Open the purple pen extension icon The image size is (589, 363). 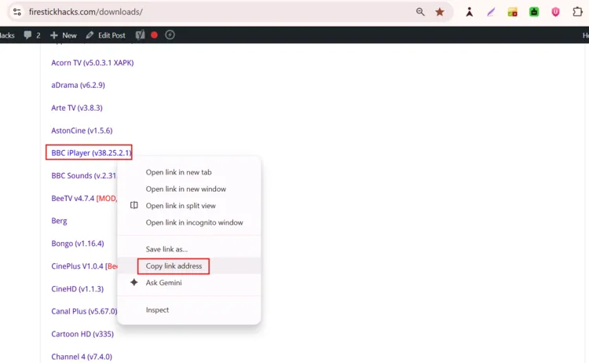(491, 12)
